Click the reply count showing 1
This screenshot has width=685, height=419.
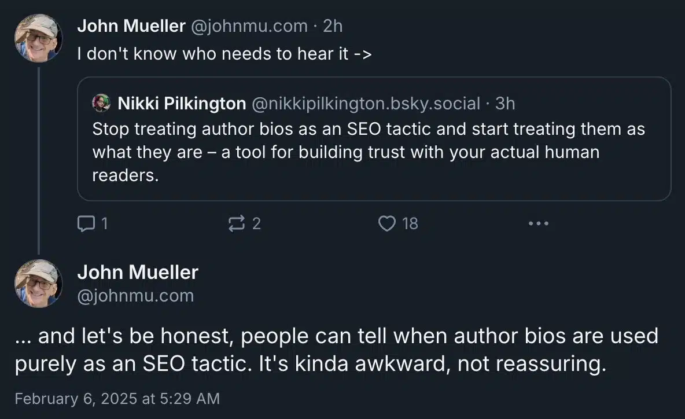106,224
